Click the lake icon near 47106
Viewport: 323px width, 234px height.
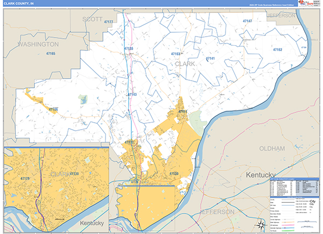click(82, 99)
